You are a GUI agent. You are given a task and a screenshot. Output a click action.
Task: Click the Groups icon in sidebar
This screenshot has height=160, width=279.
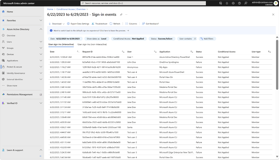(3, 48)
